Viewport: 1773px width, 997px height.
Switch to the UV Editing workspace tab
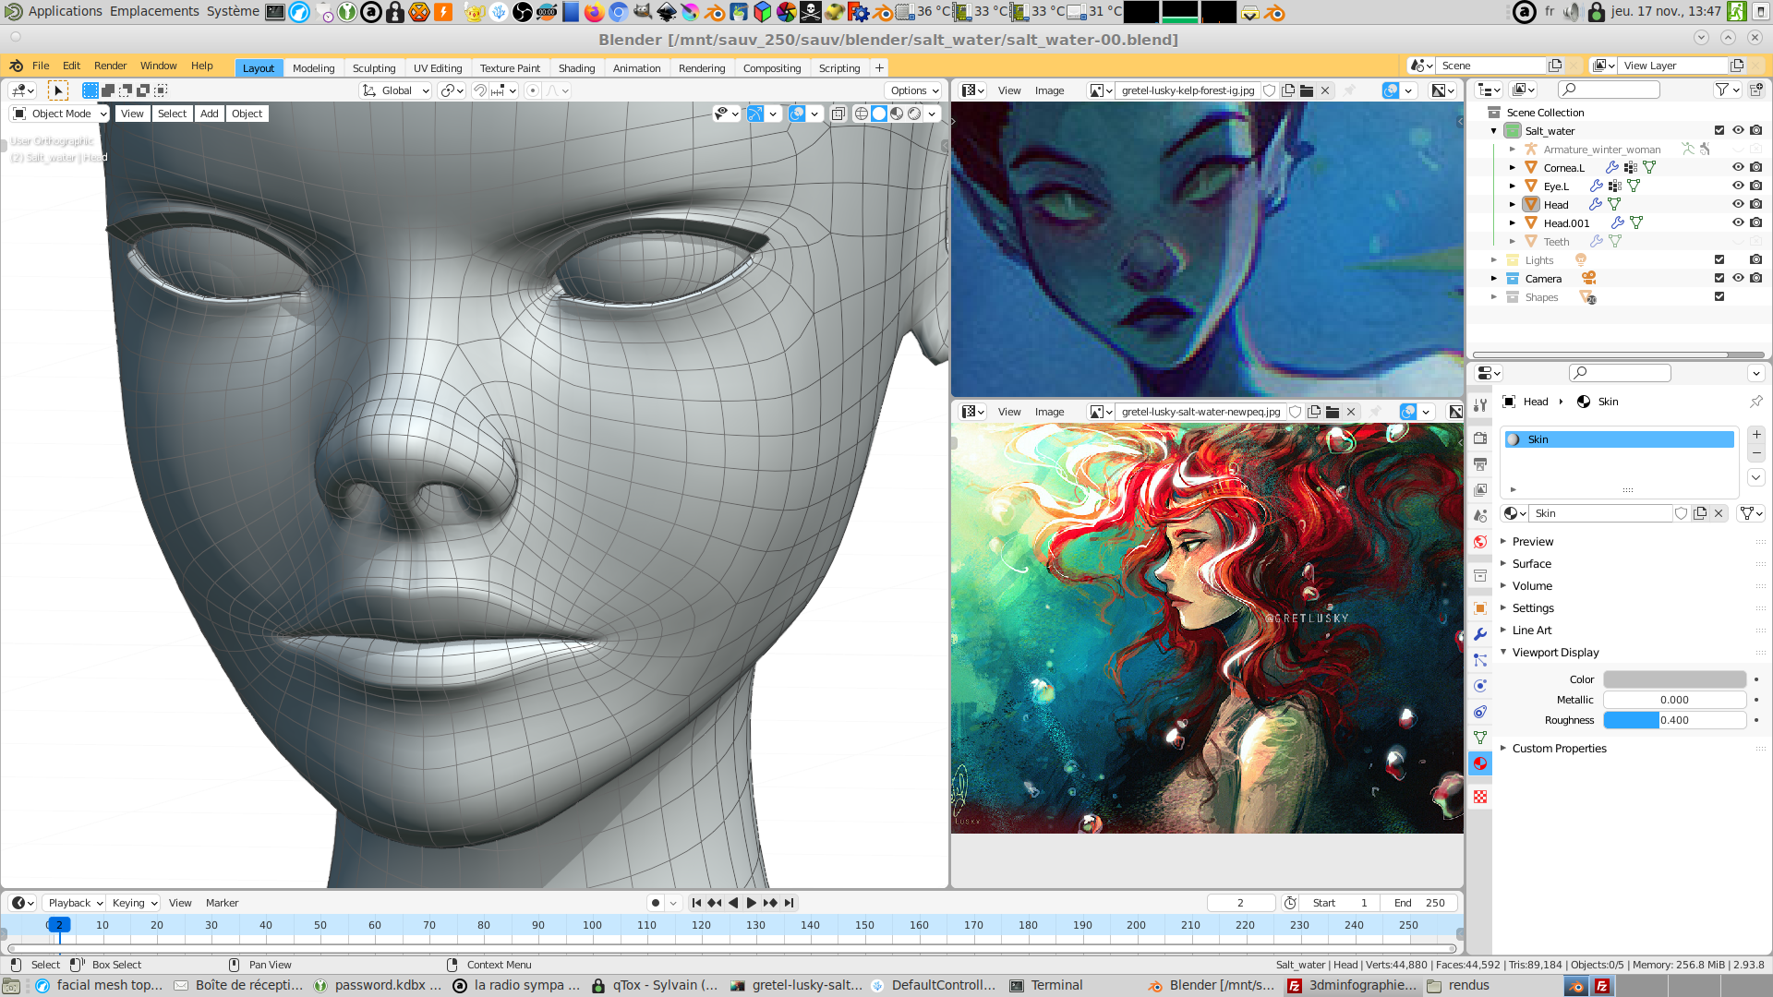click(x=437, y=68)
